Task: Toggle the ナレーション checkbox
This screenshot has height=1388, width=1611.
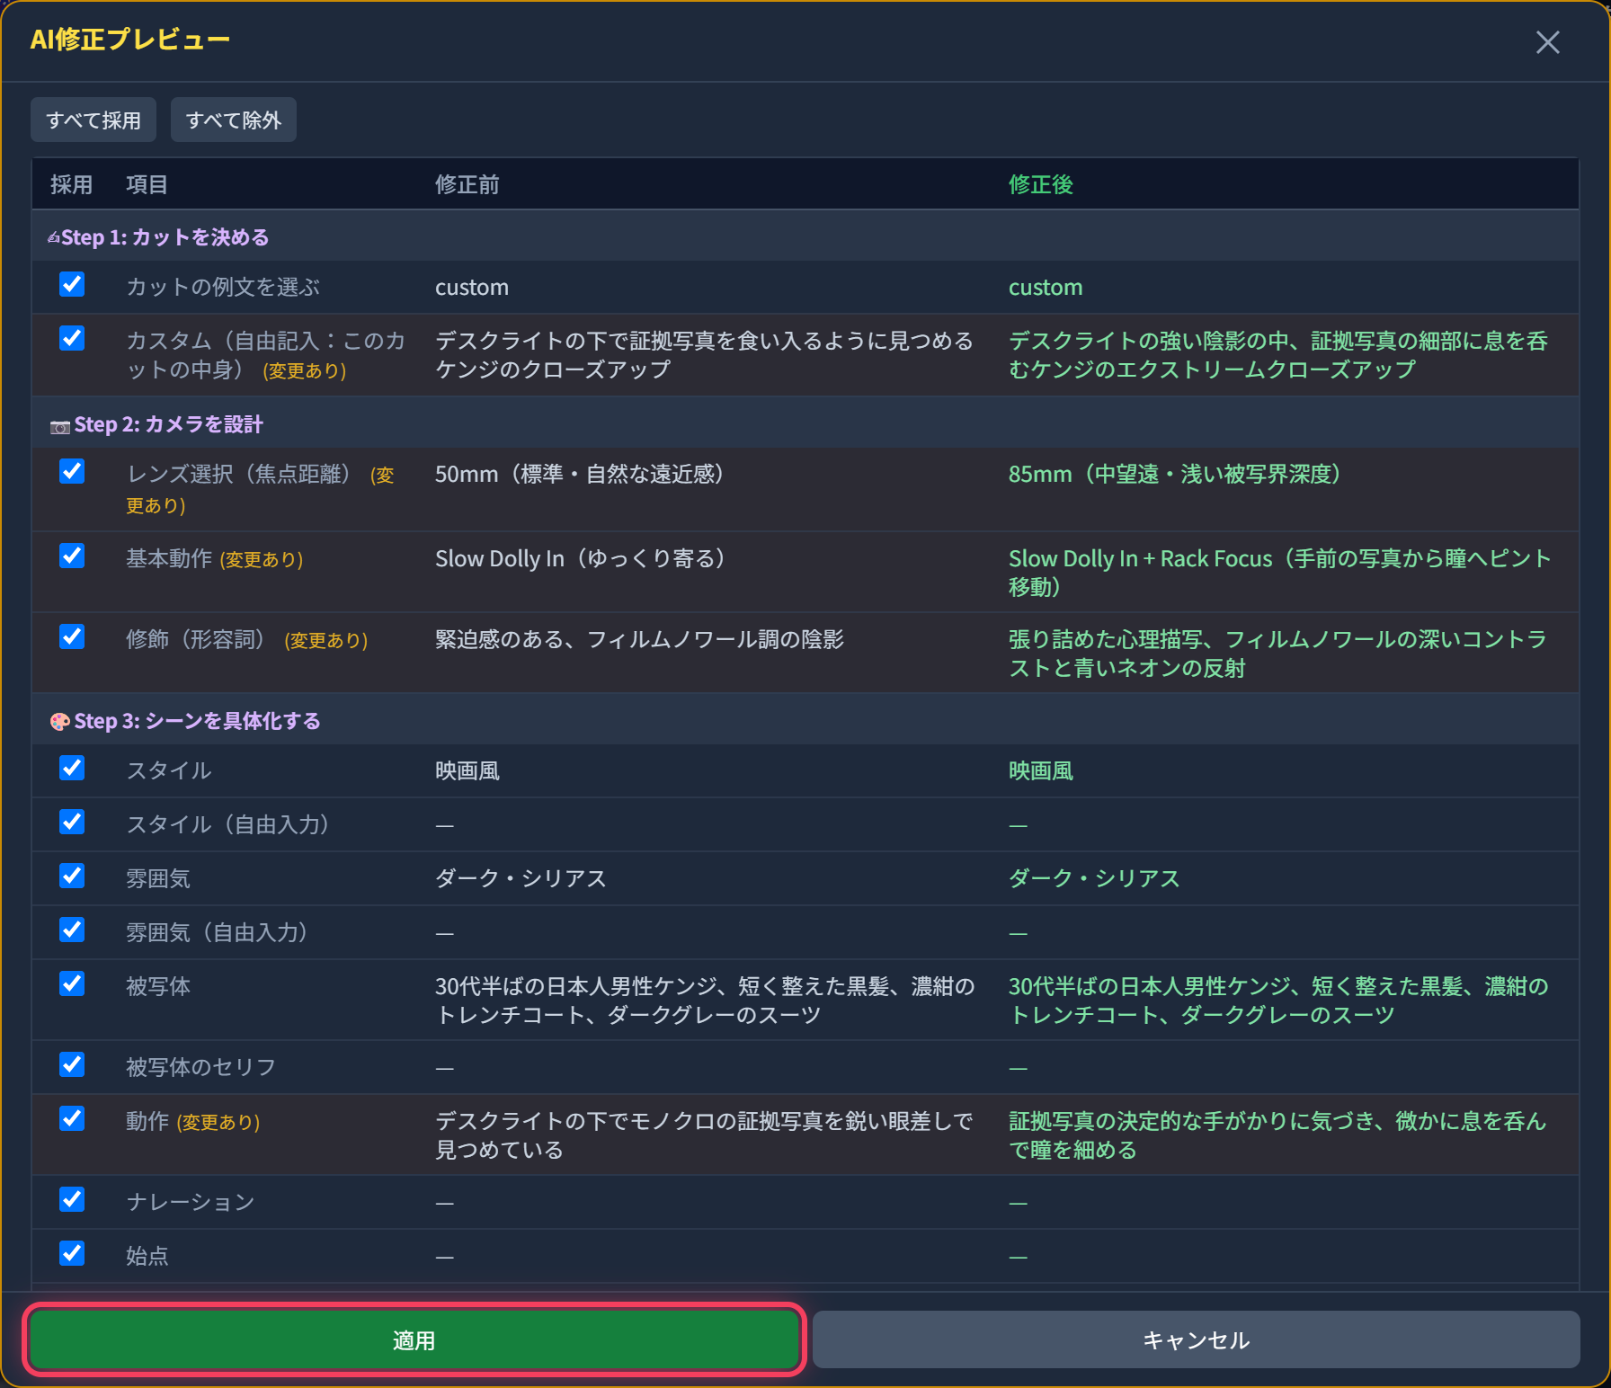Action: point(72,1200)
